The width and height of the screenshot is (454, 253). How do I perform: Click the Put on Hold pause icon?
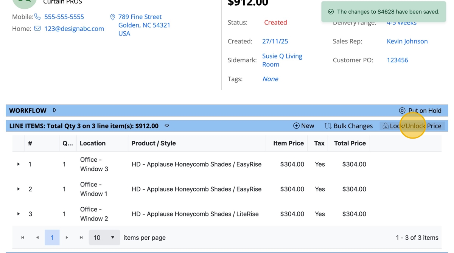click(402, 110)
